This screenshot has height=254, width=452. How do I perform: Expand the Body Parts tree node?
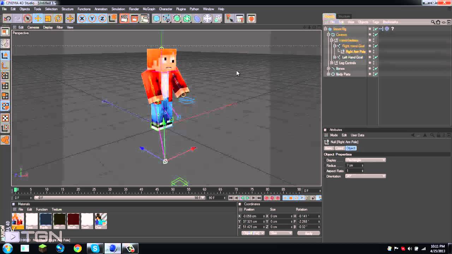pos(328,74)
